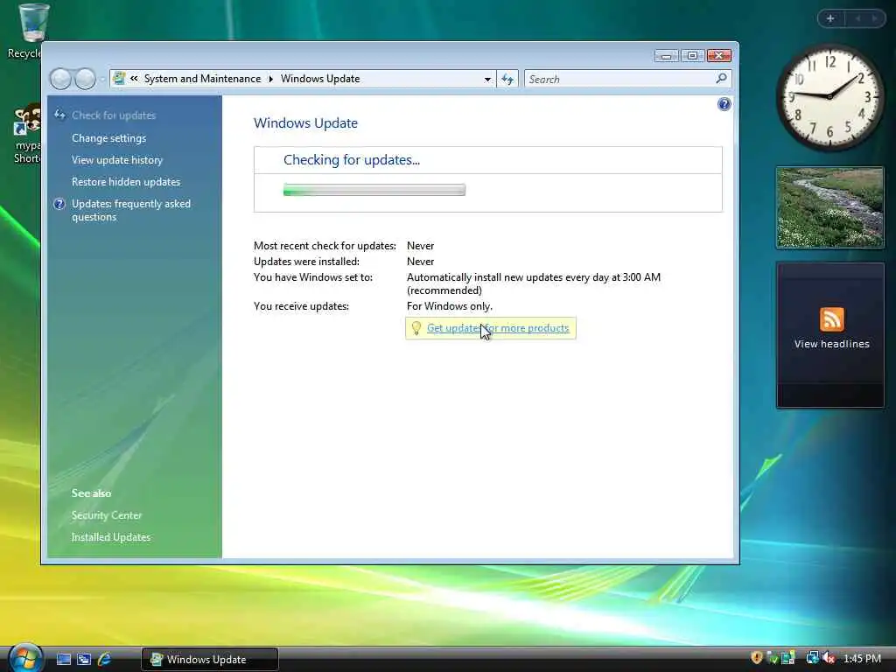This screenshot has width=896, height=672.
Task: Open View update history
Action: (117, 160)
